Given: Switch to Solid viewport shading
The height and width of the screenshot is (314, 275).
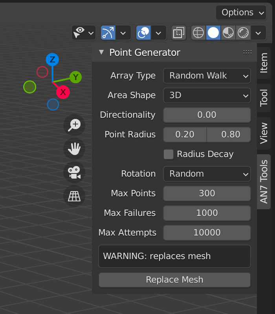Looking at the screenshot, I should 213,33.
